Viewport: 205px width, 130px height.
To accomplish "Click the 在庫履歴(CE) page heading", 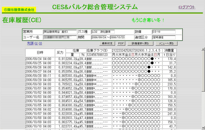I will 22,20.
